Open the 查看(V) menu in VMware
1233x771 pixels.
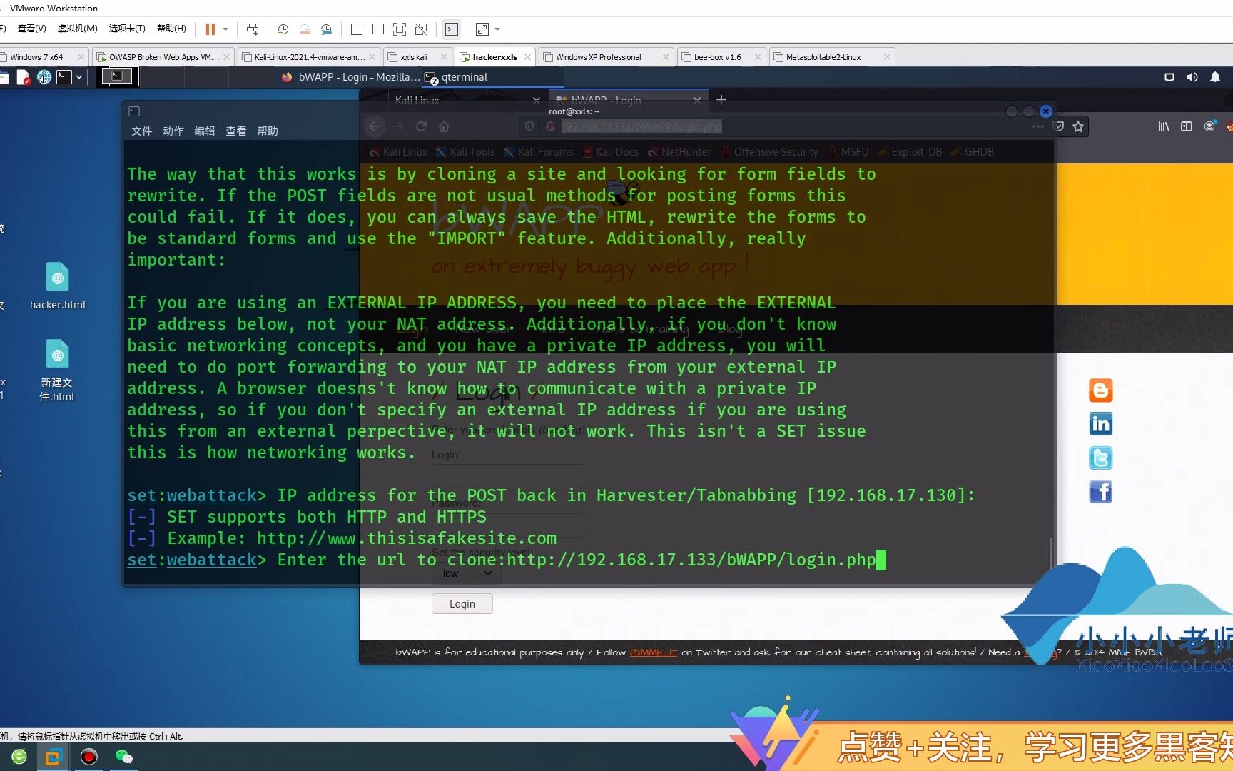click(x=31, y=29)
